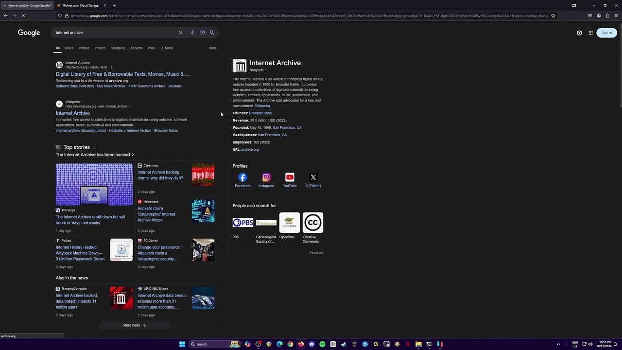622x350 pixels.
Task: Select the Shopping search tab
Action: point(118,48)
